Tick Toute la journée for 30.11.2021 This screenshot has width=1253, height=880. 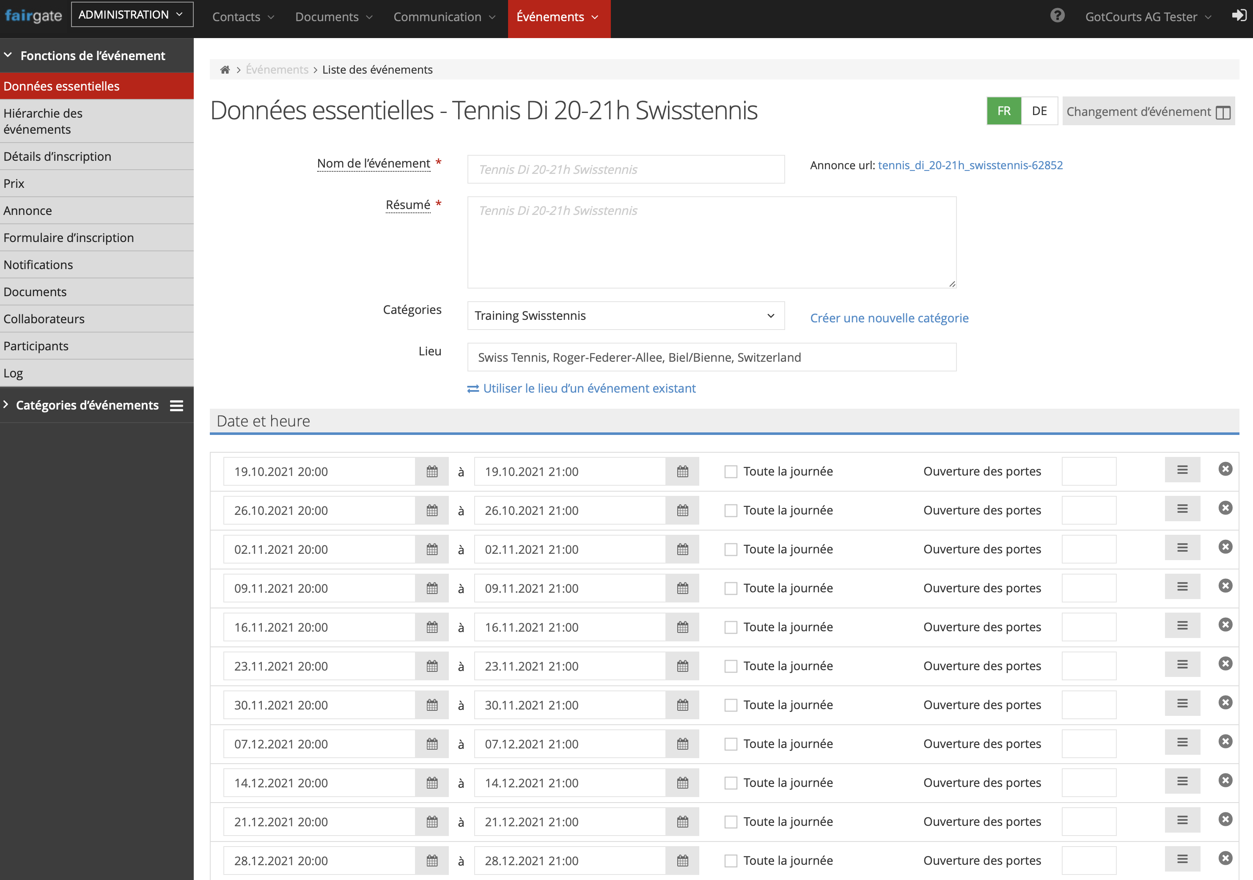tap(730, 705)
